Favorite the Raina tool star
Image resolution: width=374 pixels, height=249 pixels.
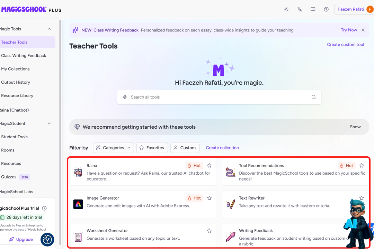[x=209, y=165]
